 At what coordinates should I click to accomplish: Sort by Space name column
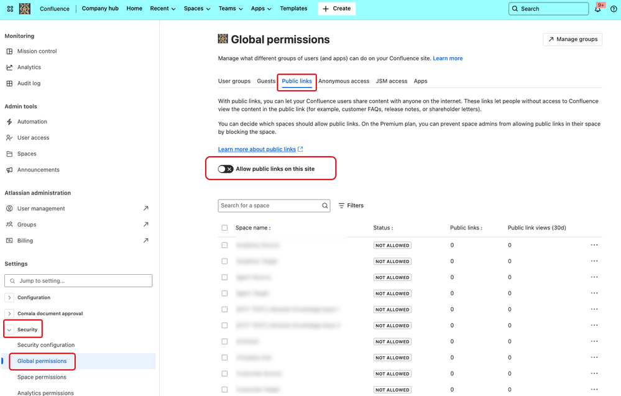click(253, 228)
